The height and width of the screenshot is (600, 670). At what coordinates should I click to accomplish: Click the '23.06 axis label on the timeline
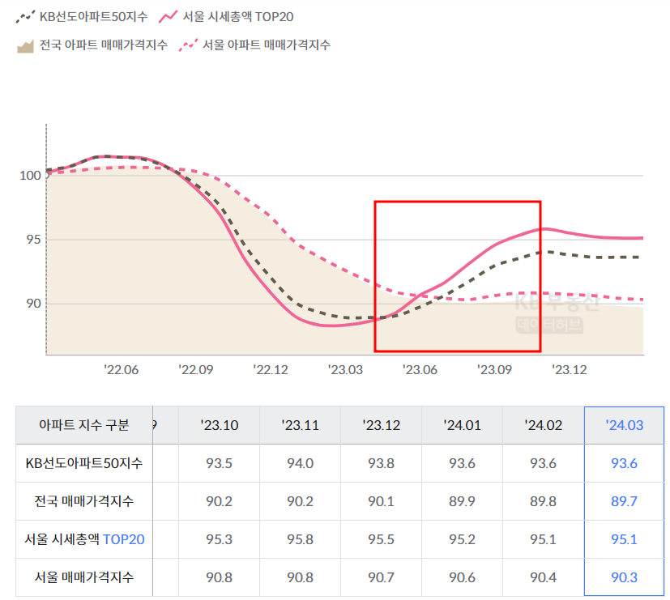click(x=420, y=369)
